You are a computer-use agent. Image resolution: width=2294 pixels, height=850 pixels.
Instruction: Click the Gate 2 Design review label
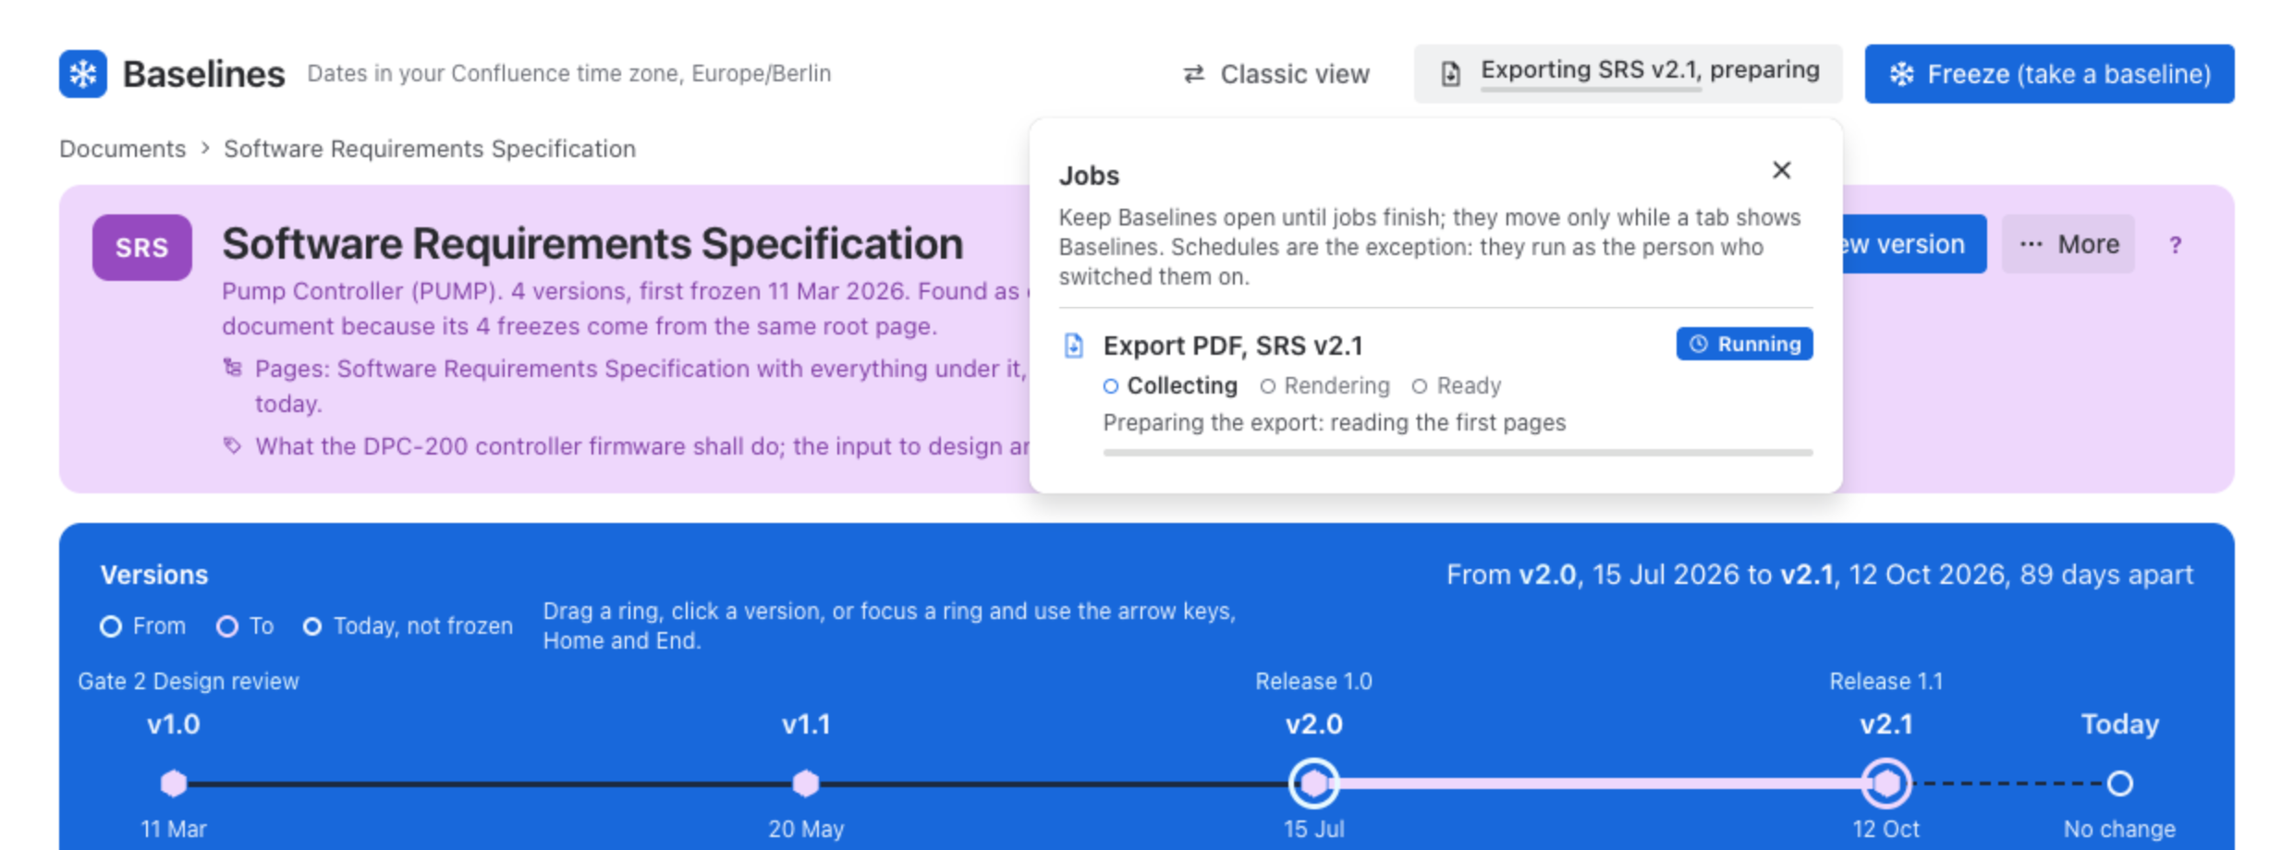click(189, 682)
